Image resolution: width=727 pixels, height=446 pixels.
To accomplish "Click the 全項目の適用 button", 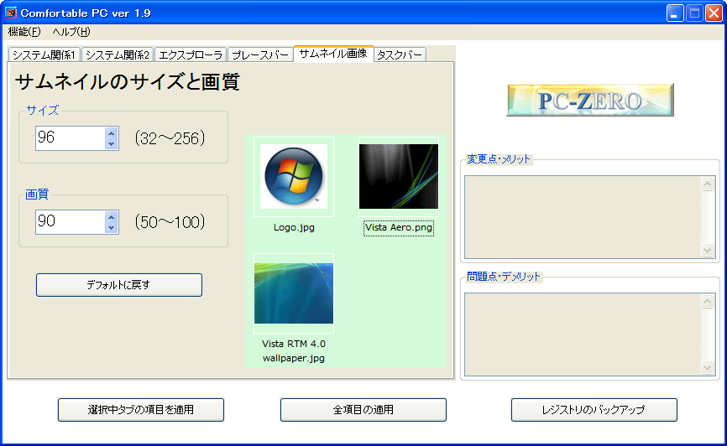I will click(363, 410).
